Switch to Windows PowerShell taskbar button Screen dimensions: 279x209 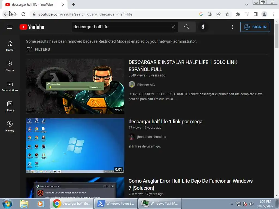pos(116,204)
